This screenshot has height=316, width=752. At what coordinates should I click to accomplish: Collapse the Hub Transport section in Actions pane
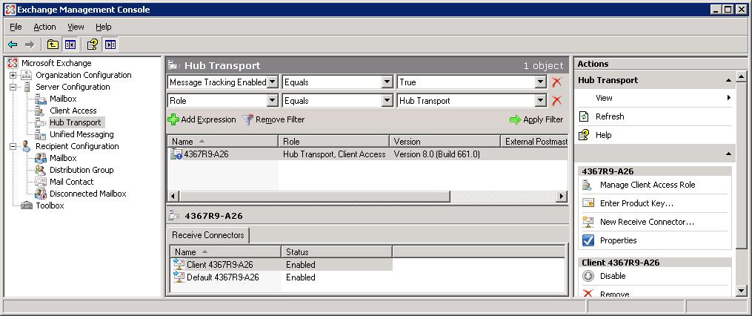coord(728,80)
